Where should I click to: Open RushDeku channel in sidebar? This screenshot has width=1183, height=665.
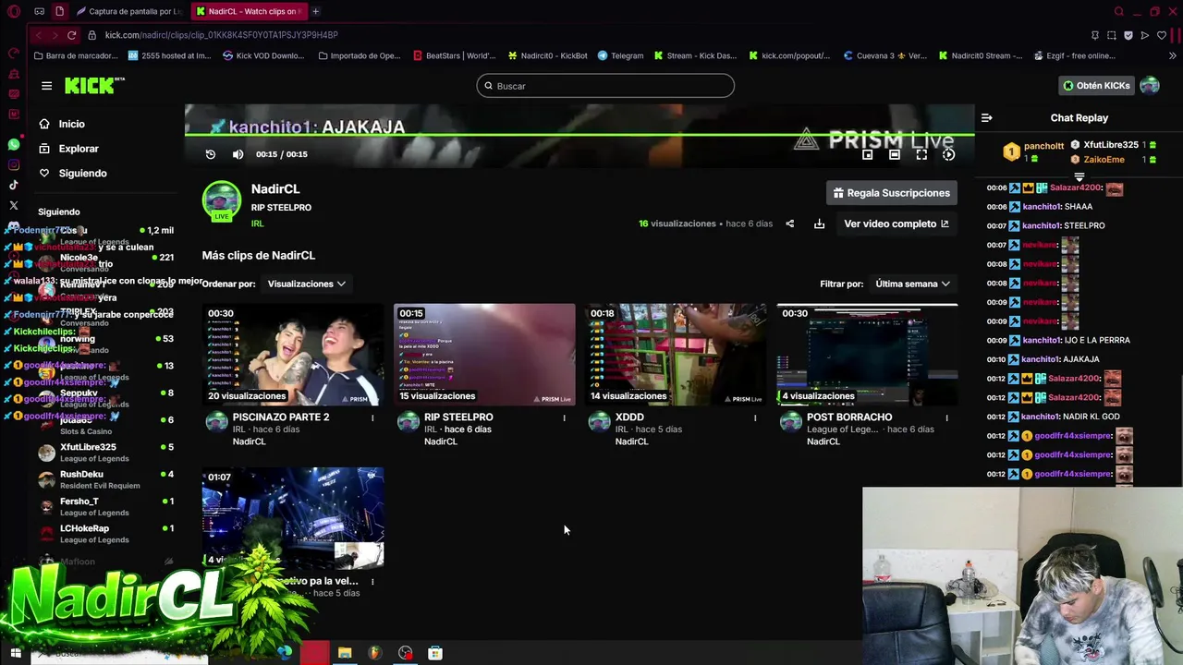click(106, 479)
